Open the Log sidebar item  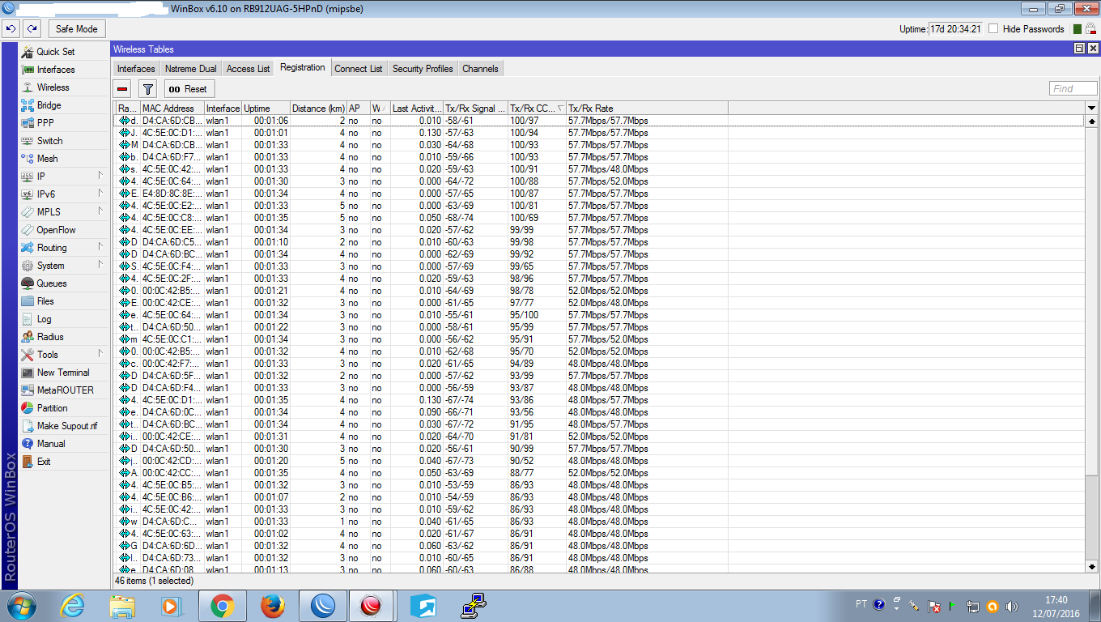44,319
